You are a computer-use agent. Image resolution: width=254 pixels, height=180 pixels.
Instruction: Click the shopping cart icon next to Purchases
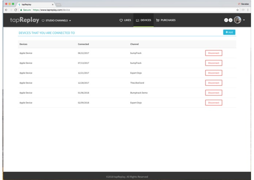point(158,20)
